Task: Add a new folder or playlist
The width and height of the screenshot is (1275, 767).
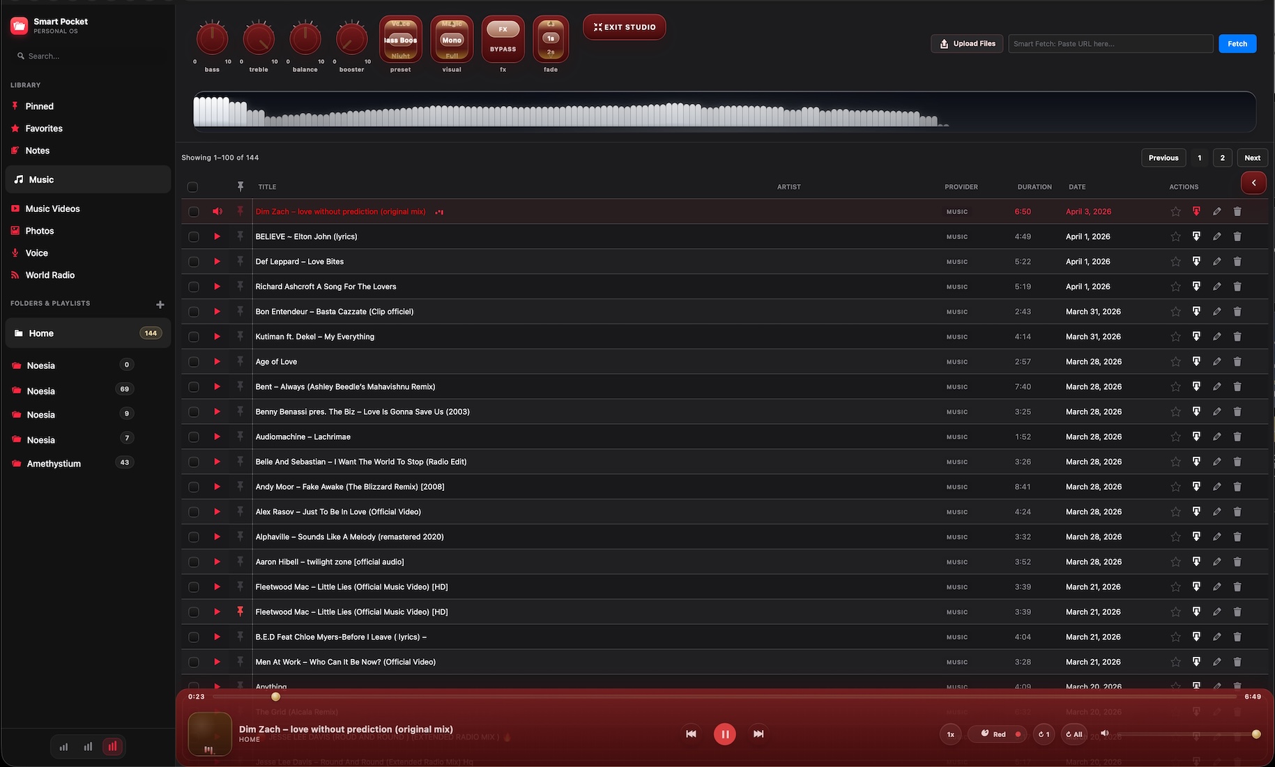Action: pos(160,304)
